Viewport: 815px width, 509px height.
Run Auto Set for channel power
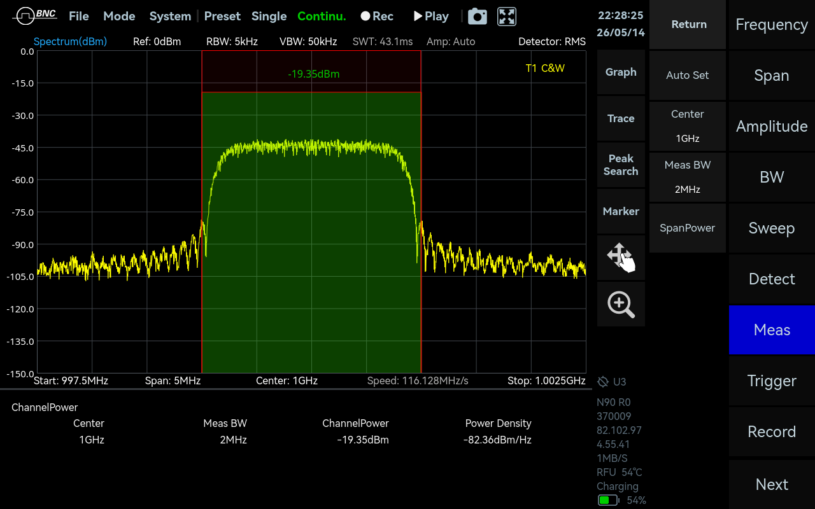point(688,75)
